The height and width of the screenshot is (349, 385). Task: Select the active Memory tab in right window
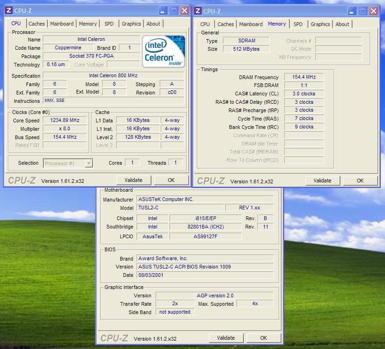pos(277,24)
